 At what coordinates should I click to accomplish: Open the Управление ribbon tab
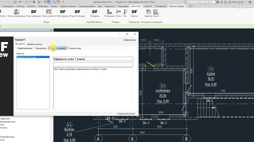[110, 6]
